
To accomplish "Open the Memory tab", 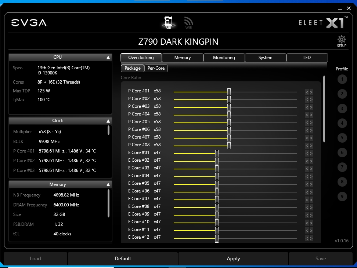I will pyautogui.click(x=183, y=58).
